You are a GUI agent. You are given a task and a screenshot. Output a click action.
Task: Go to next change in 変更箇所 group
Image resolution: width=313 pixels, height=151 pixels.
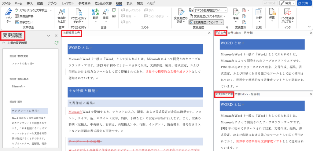coord(244,22)
